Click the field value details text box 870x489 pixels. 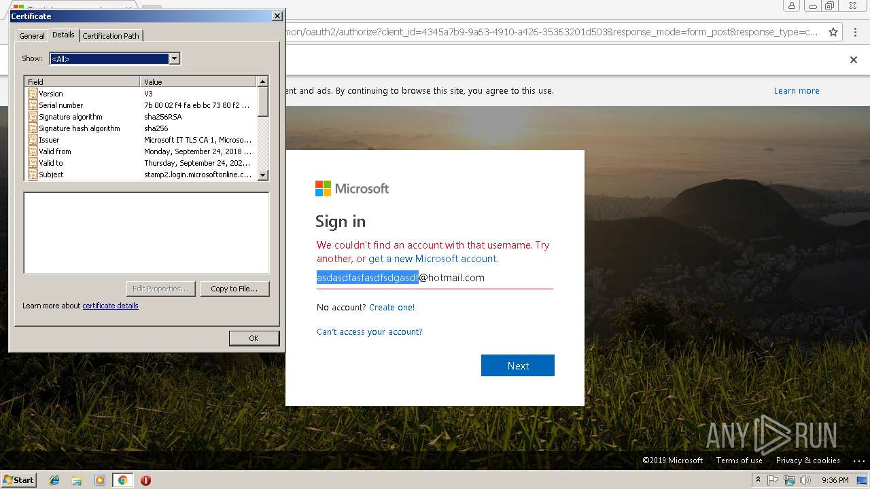pos(146,233)
